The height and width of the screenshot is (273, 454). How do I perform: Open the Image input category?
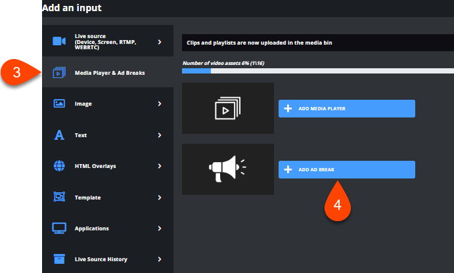(108, 104)
